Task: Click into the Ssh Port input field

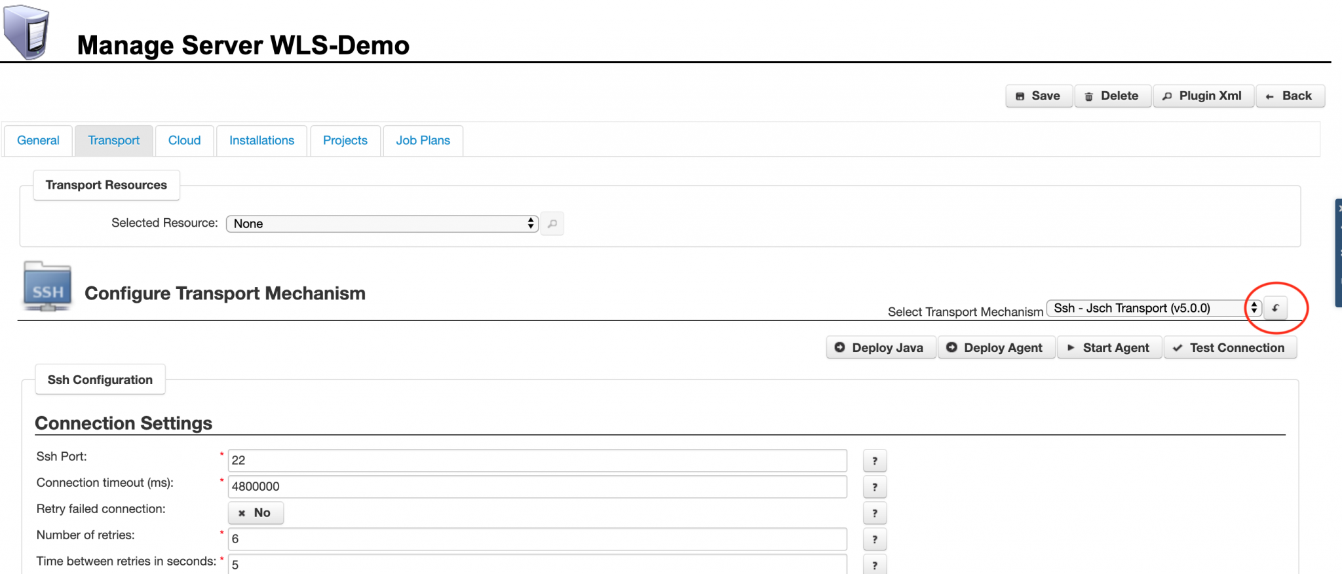Action: (537, 461)
